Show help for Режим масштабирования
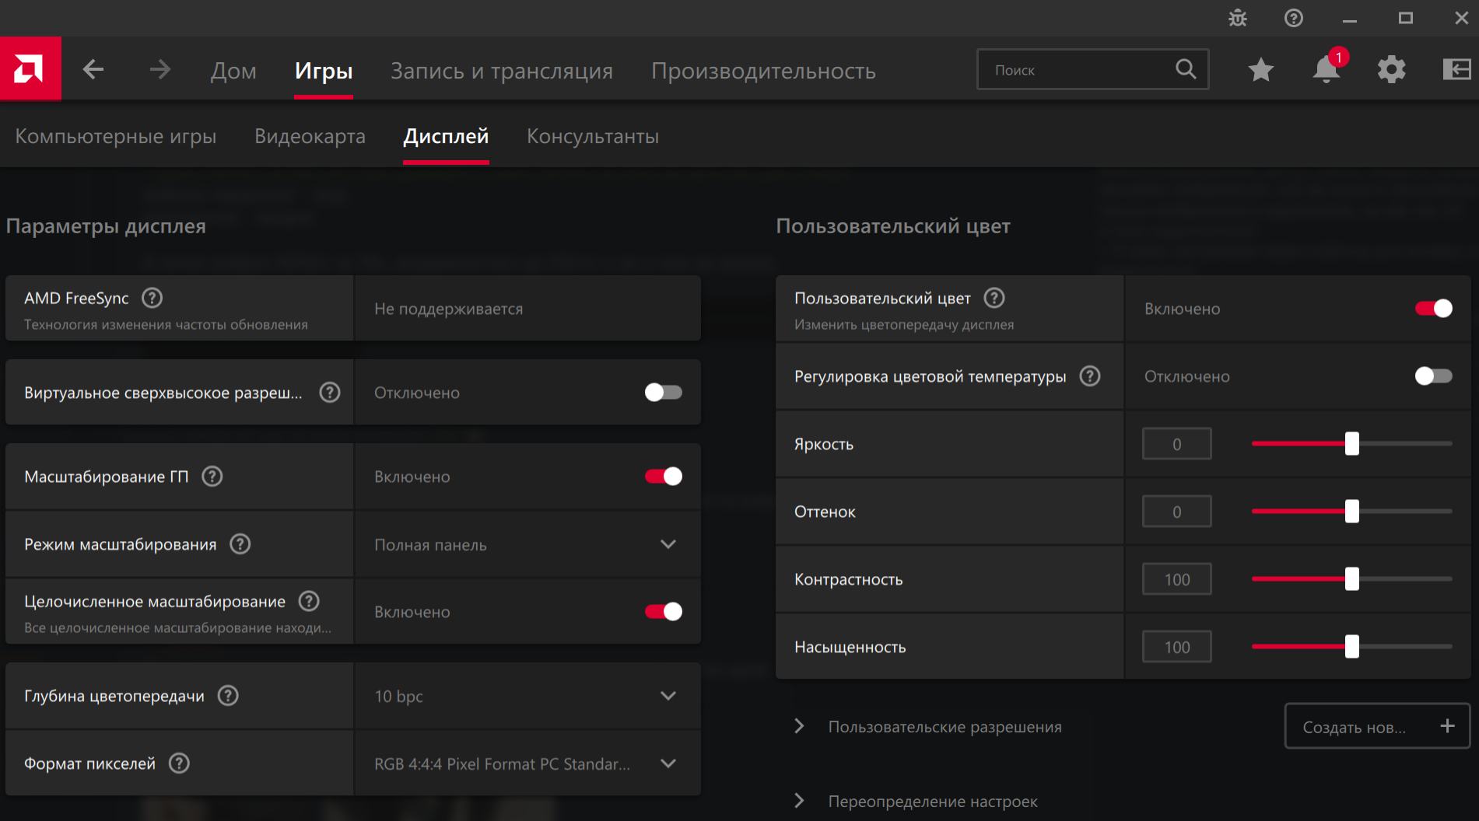Image resolution: width=1479 pixels, height=821 pixels. (x=240, y=544)
